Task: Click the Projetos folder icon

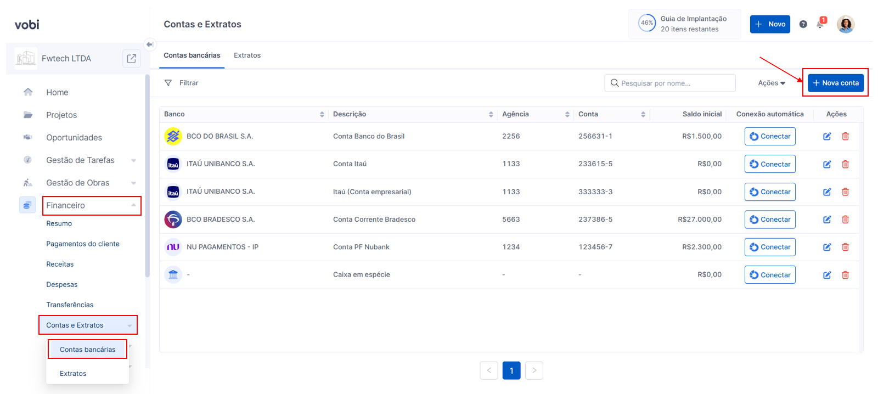Action: pyautogui.click(x=28, y=115)
